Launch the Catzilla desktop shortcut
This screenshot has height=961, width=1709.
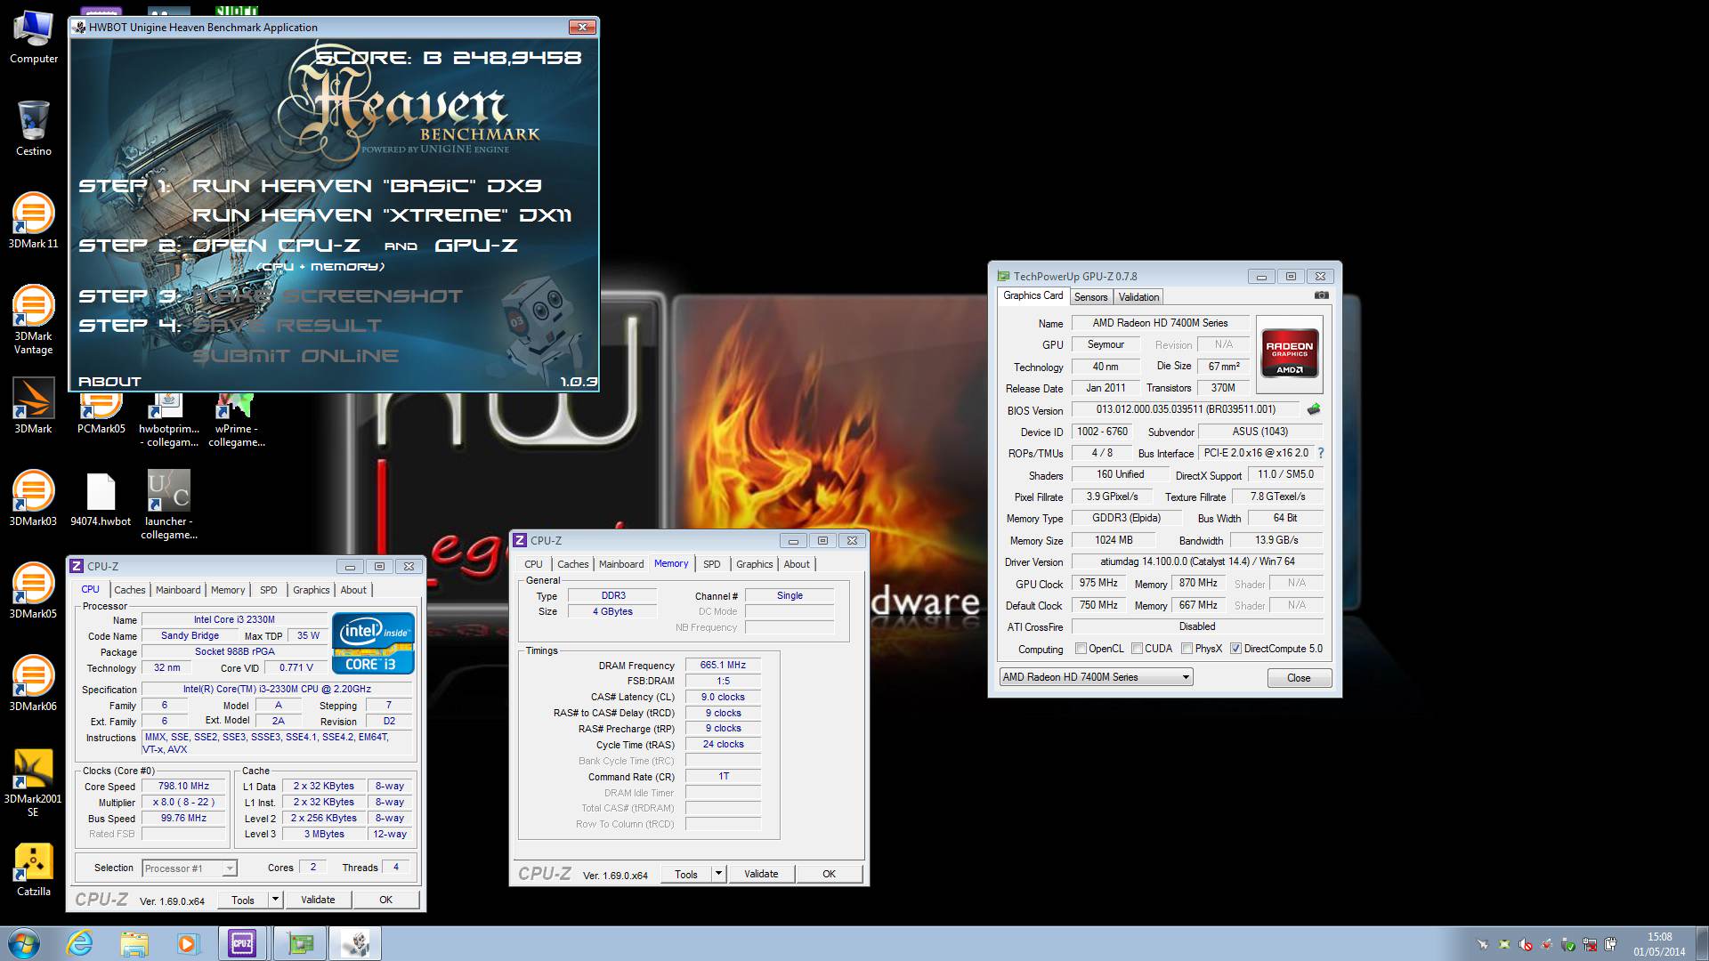click(33, 868)
